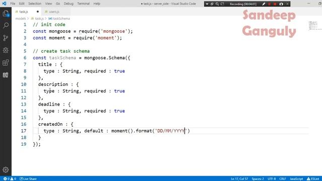The image size is (322, 181).
Task: Pause the recording with red pause button
Action: (x=269, y=4)
